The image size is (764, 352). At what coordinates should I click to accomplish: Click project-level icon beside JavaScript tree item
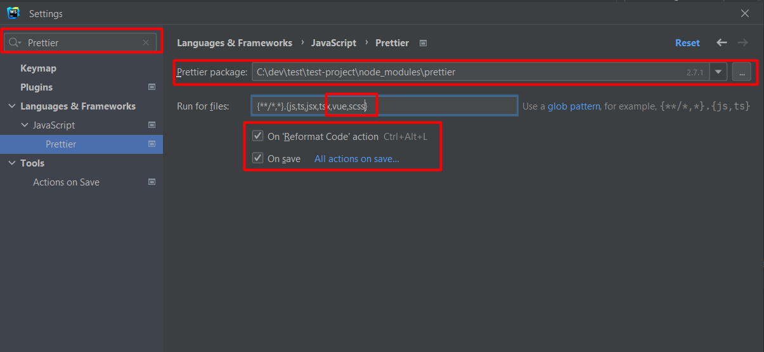pos(152,125)
